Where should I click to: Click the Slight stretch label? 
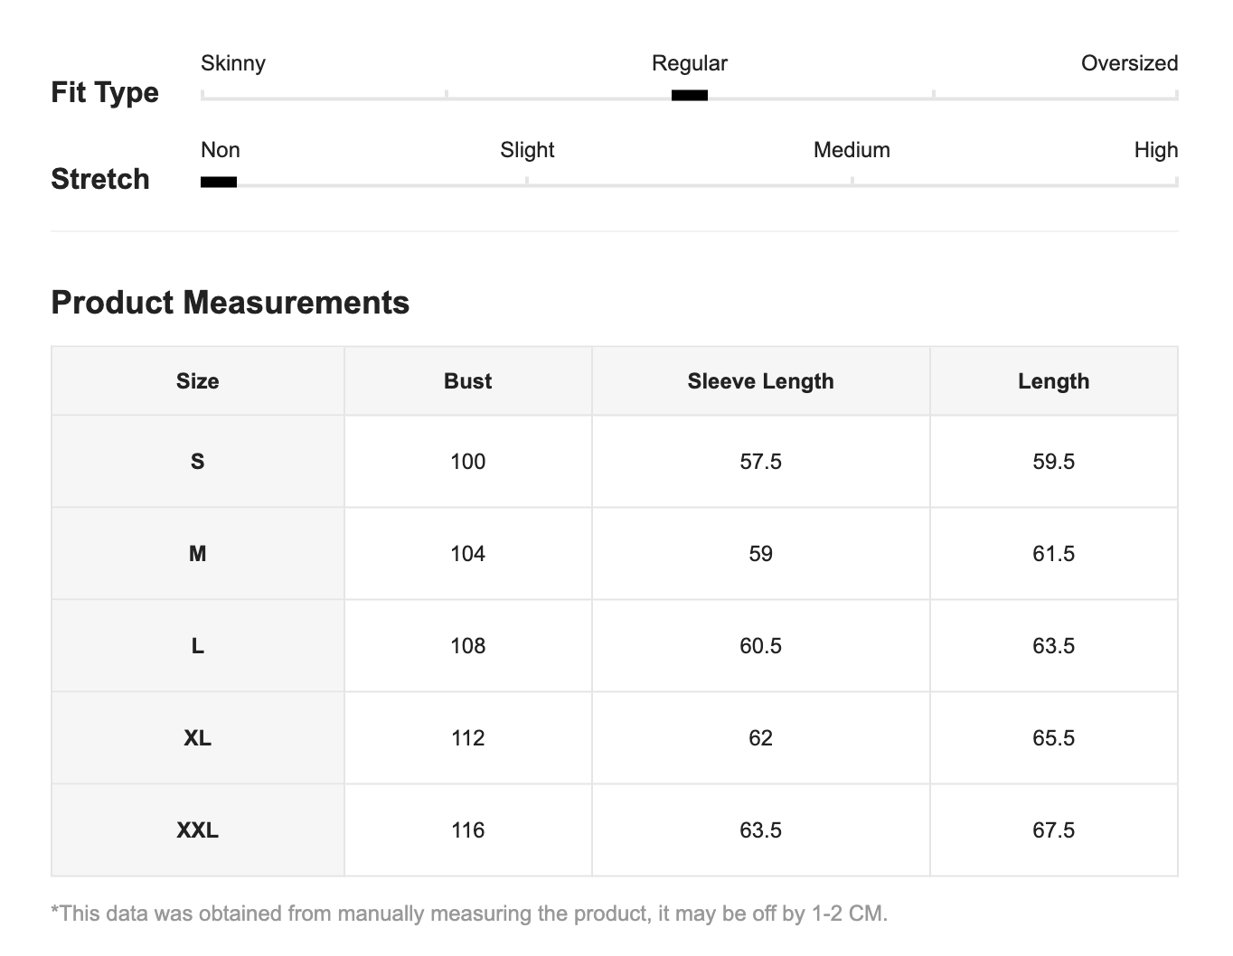tap(527, 150)
